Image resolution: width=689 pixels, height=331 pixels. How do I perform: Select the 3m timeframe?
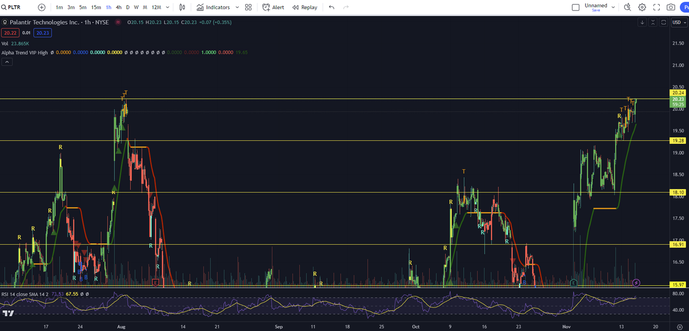tap(71, 7)
